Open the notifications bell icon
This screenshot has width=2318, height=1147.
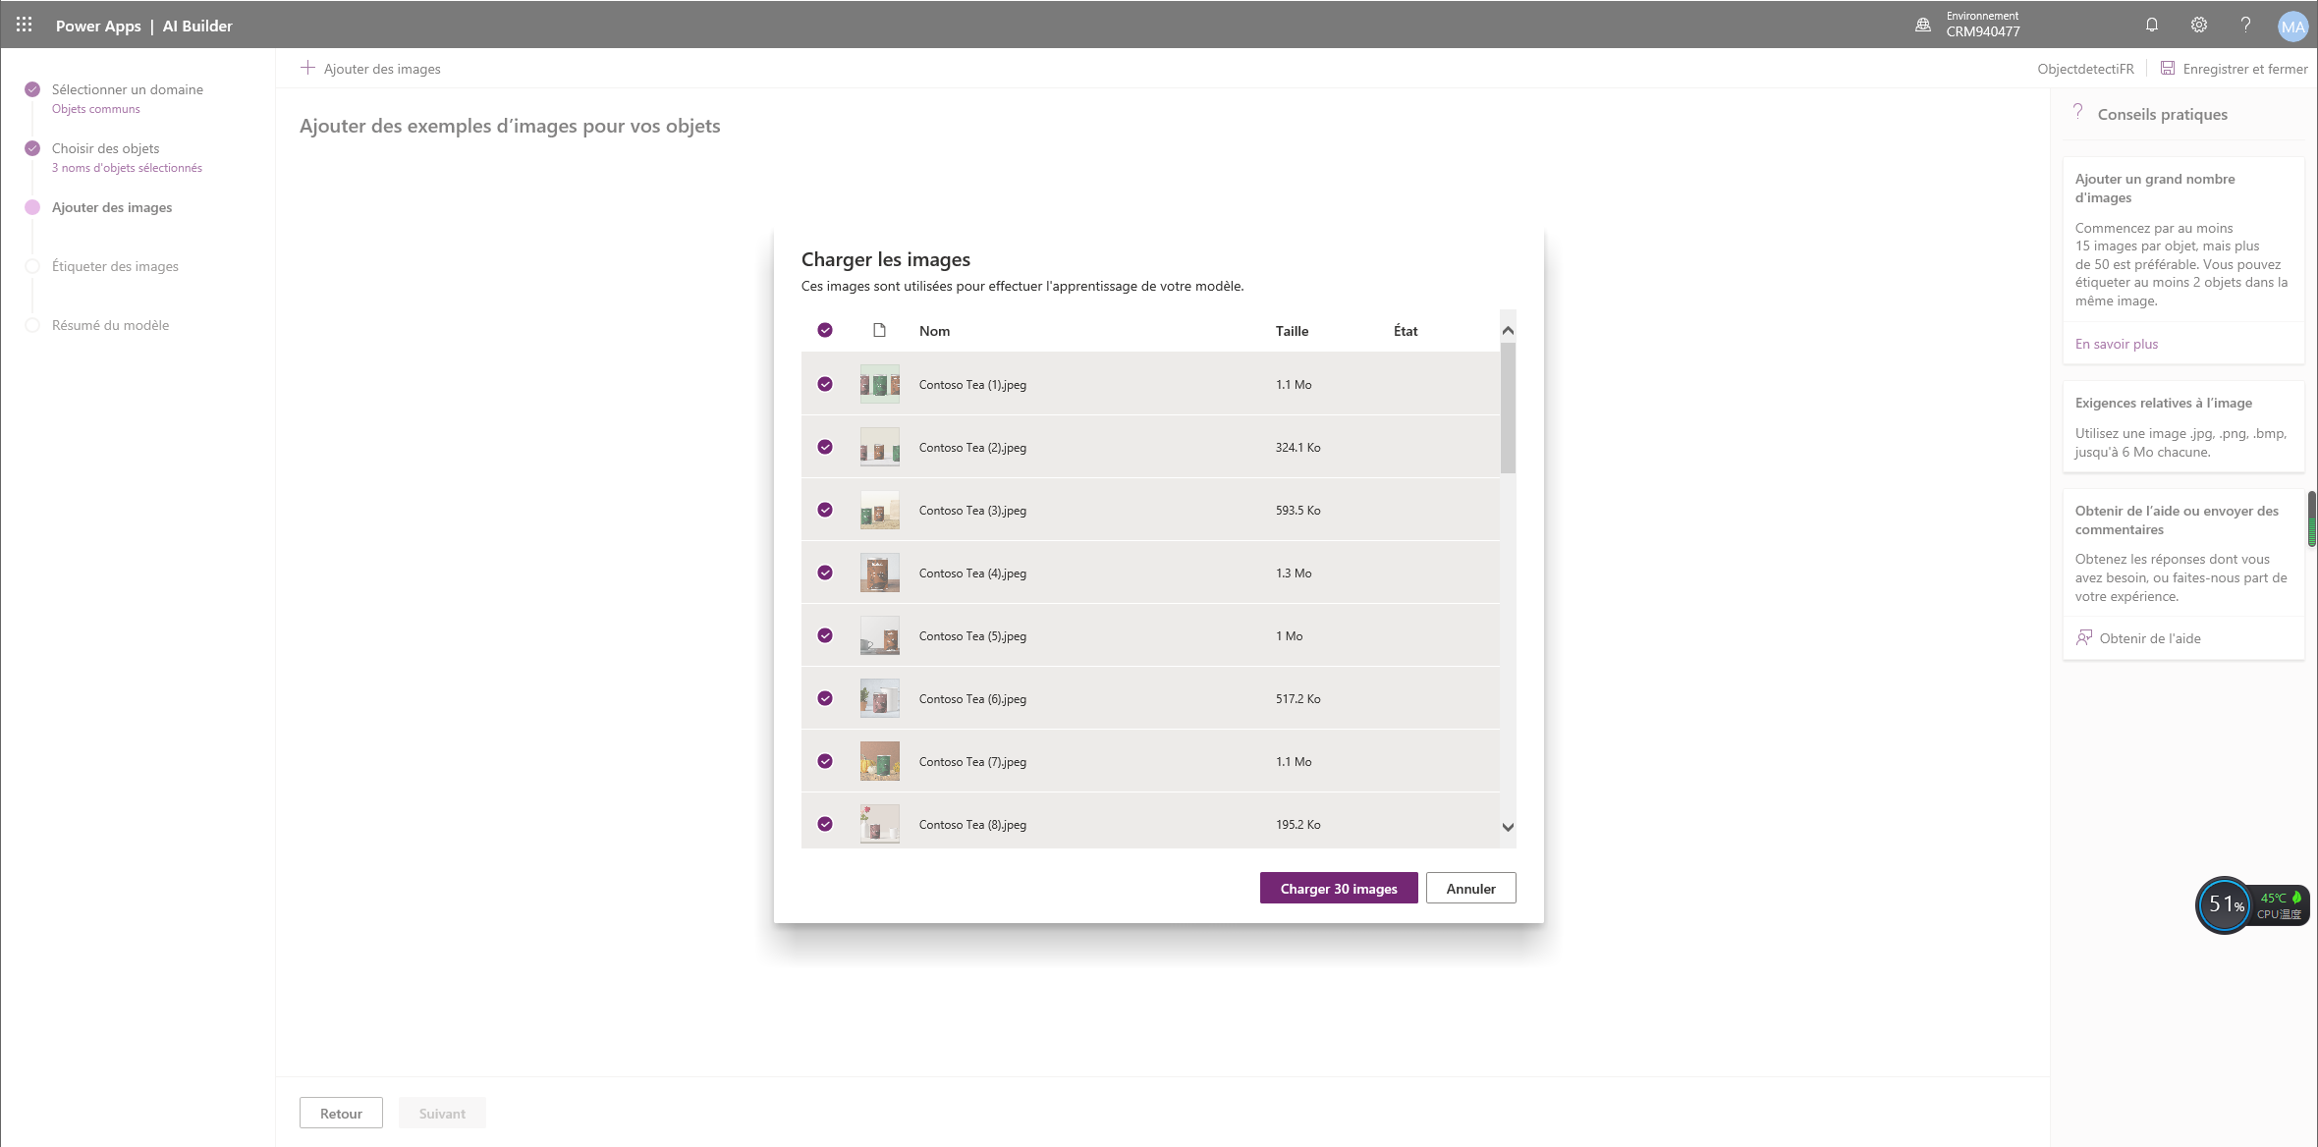(2151, 26)
